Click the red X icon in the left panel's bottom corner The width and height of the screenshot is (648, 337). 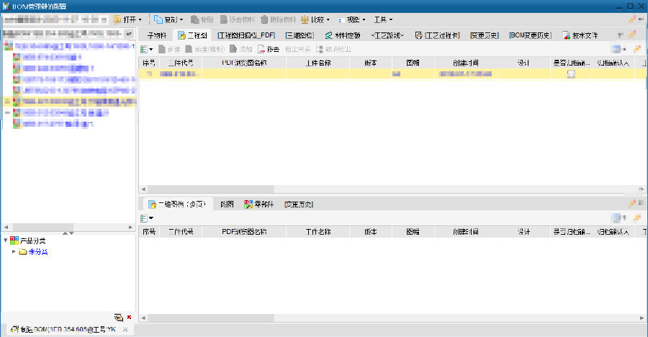point(129,317)
